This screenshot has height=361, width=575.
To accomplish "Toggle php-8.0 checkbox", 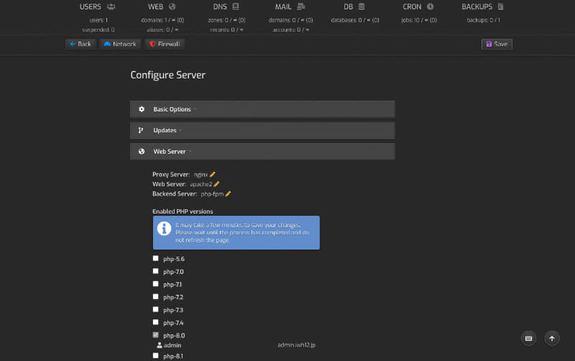I will pyautogui.click(x=155, y=335).
